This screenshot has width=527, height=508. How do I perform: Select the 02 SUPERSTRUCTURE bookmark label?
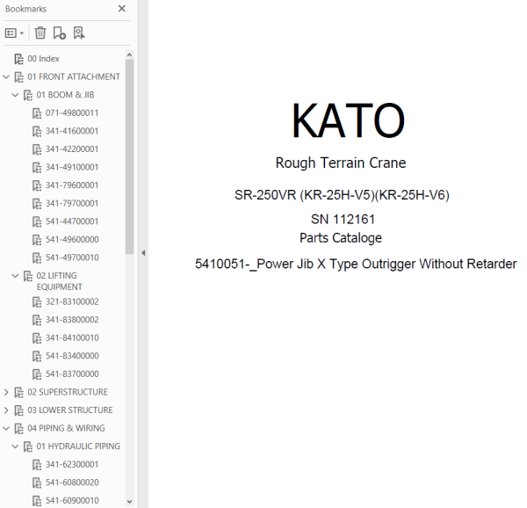coord(68,392)
